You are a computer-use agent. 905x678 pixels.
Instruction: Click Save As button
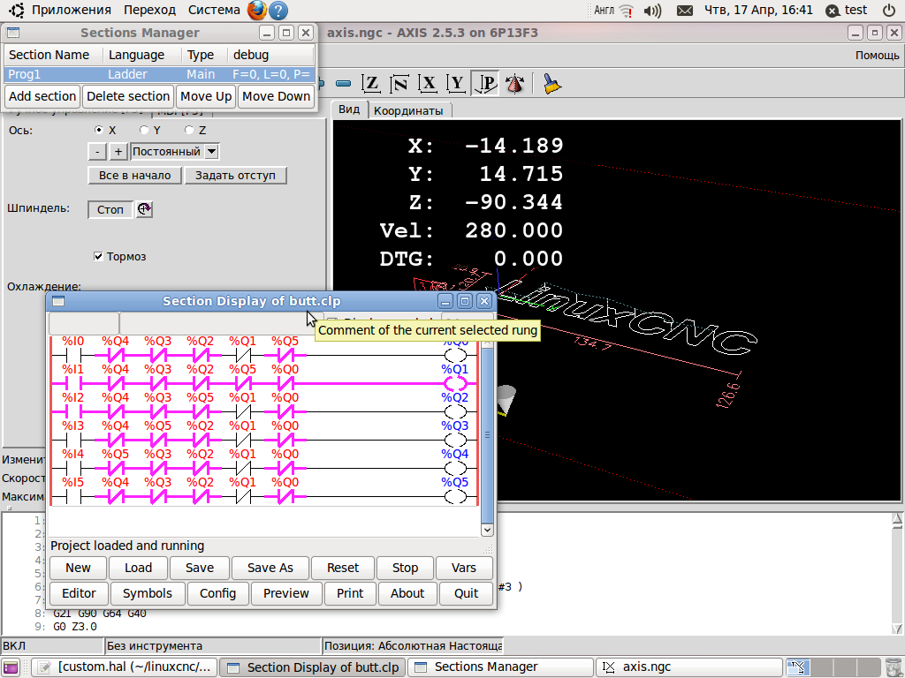[270, 568]
